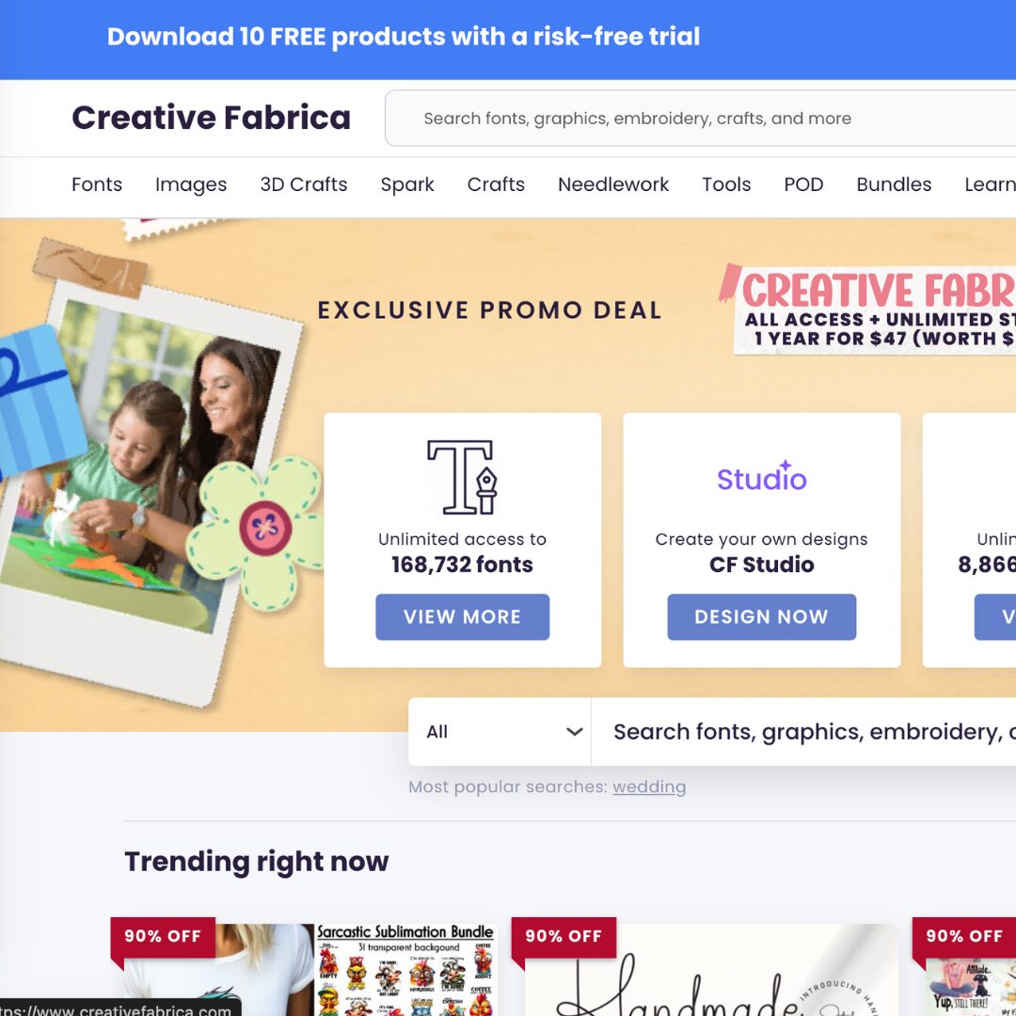Click the first 90% OFF ribbon badge
This screenshot has width=1016, height=1016.
point(163,938)
